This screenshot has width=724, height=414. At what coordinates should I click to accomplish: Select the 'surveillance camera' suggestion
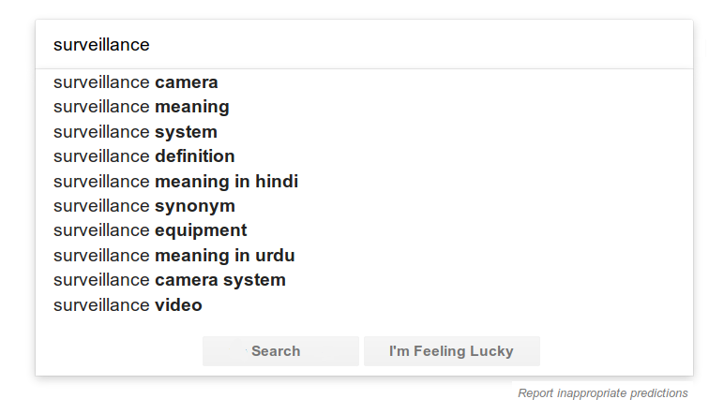[136, 82]
